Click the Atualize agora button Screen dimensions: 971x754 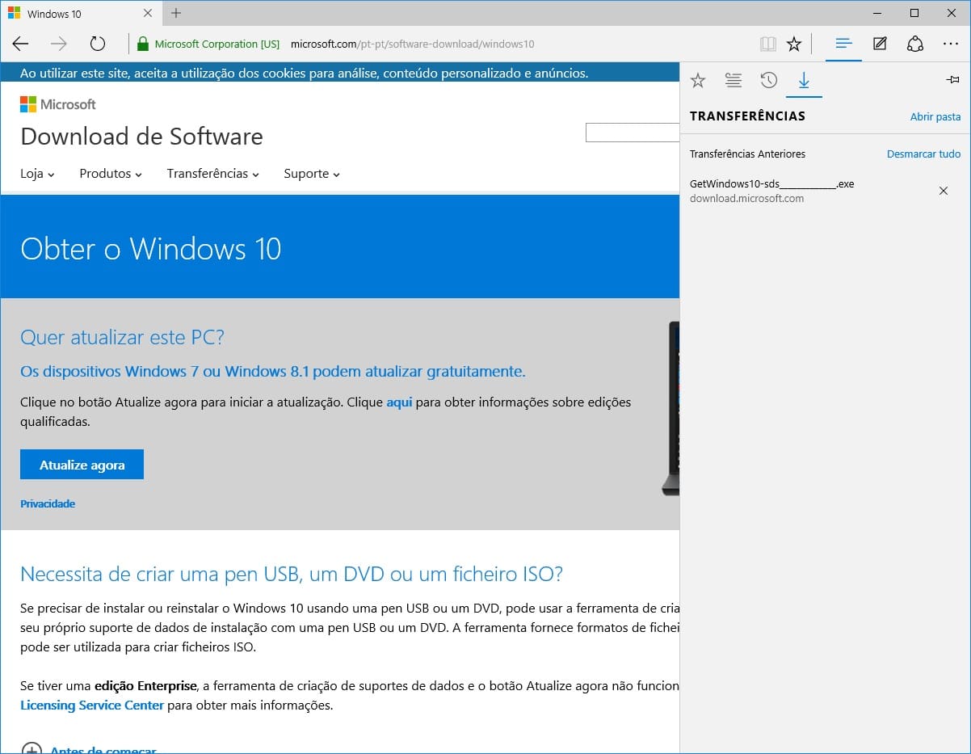[x=82, y=465]
